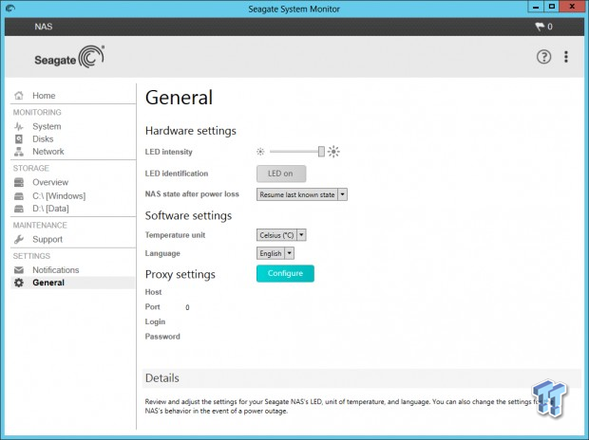
Task: Click the Proxy settings heading
Action: (180, 275)
